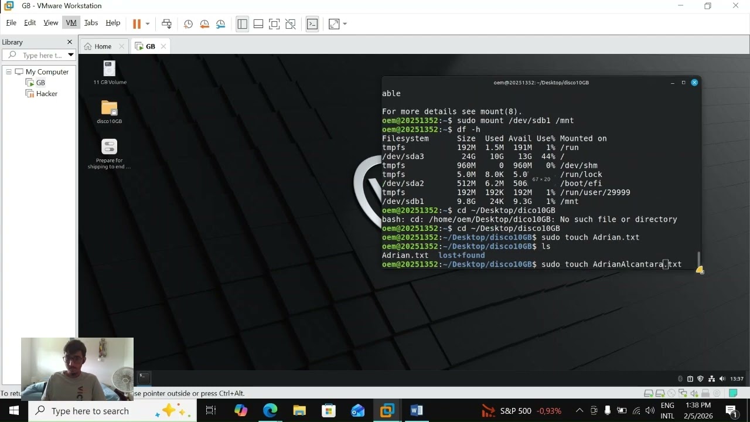750x422 pixels.
Task: Close the GB tab
Action: [x=163, y=46]
